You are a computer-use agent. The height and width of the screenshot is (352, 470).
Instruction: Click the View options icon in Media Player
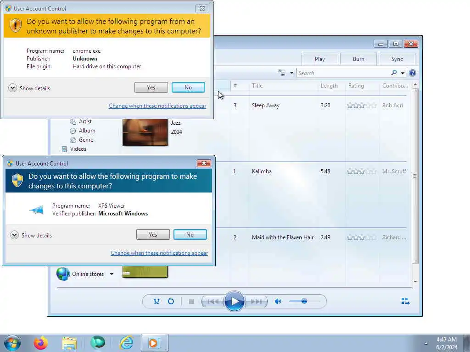tap(281, 72)
